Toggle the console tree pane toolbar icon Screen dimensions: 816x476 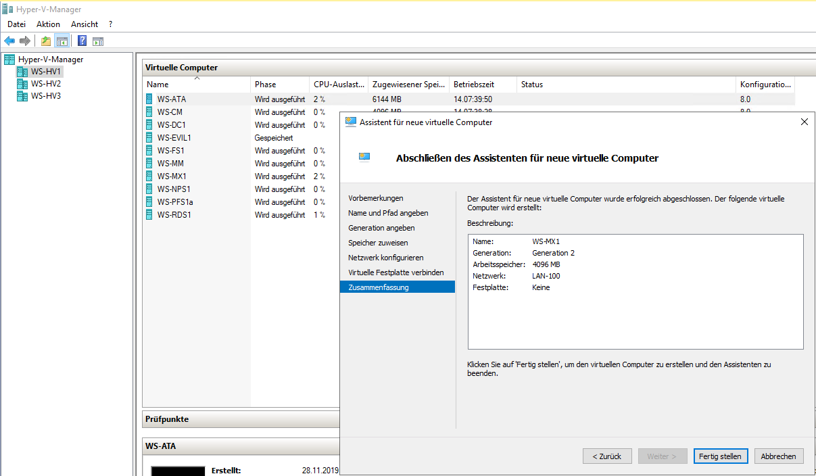coord(62,41)
